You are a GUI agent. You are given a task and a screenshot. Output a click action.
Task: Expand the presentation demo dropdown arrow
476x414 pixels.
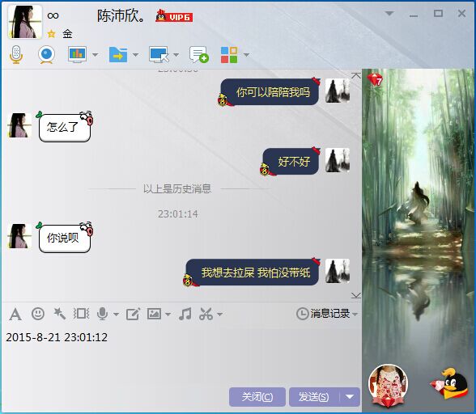pyautogui.click(x=95, y=55)
